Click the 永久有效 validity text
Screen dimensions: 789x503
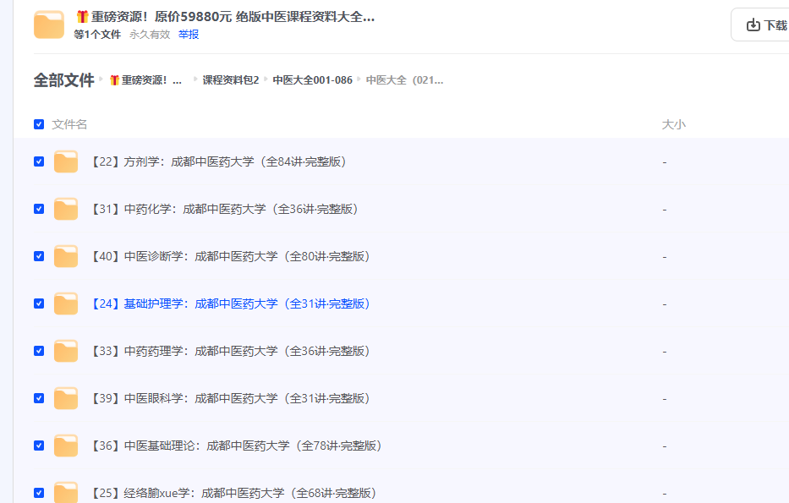150,34
